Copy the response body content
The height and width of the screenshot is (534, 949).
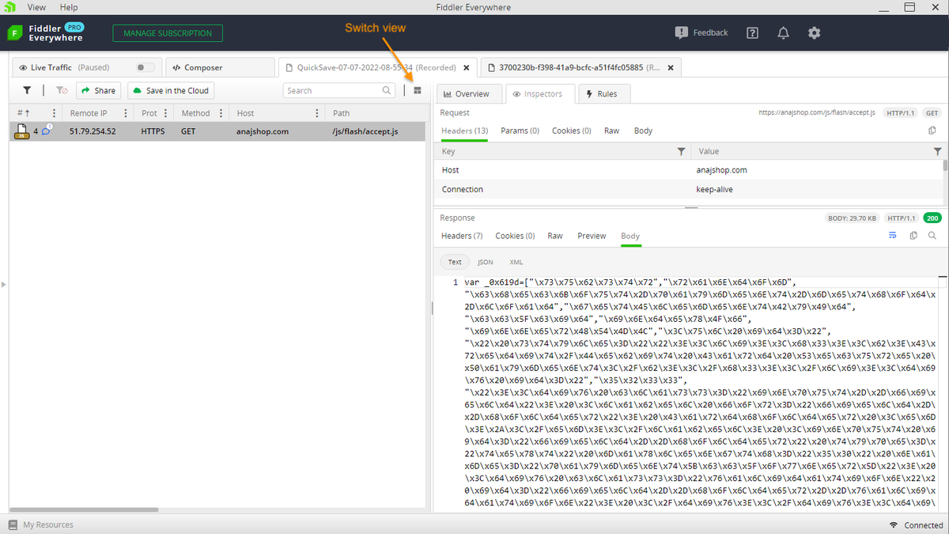(913, 236)
